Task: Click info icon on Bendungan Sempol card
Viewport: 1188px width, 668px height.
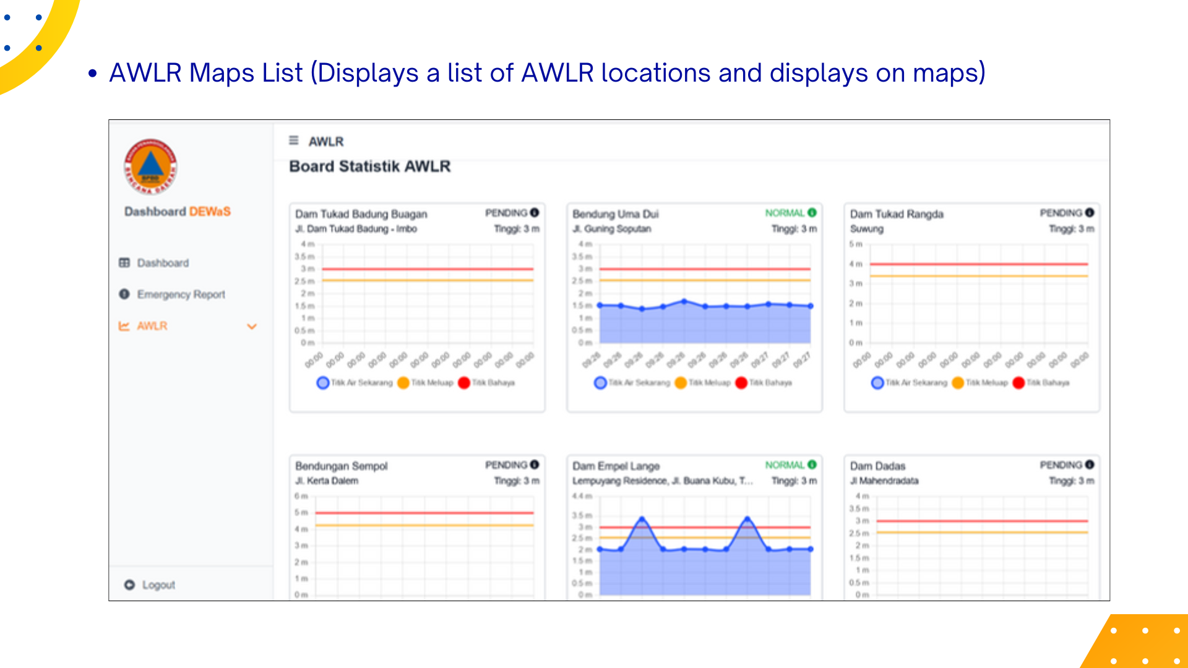Action: pos(535,465)
